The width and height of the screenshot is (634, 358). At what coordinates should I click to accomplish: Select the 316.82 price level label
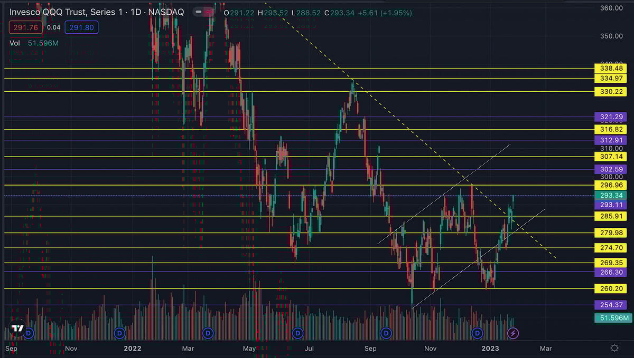pyautogui.click(x=612, y=129)
